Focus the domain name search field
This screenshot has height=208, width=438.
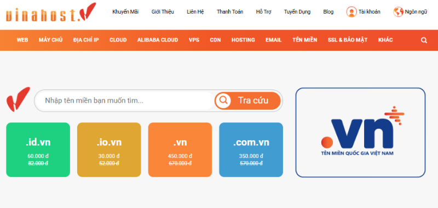125,100
